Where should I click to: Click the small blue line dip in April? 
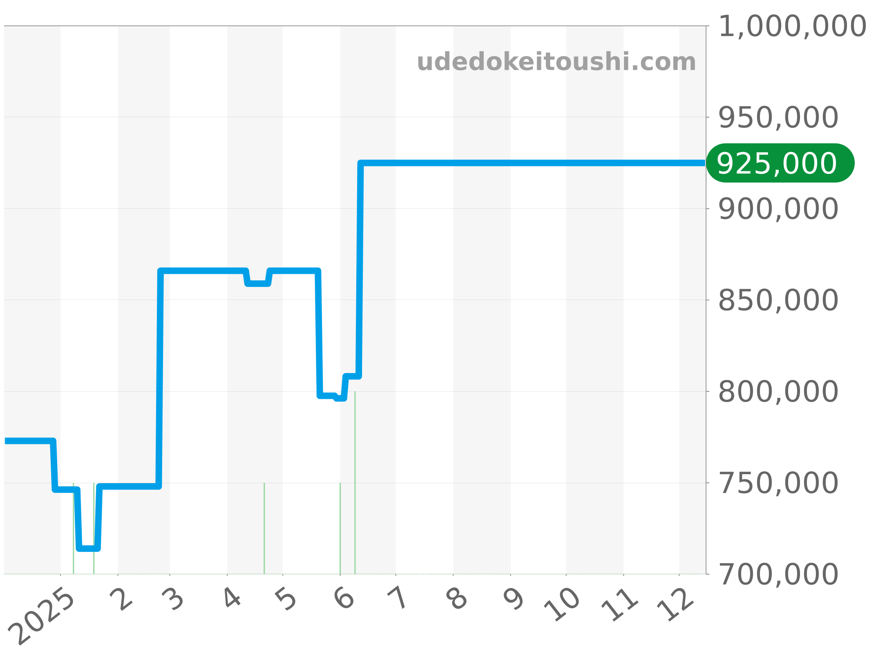pyautogui.click(x=257, y=283)
